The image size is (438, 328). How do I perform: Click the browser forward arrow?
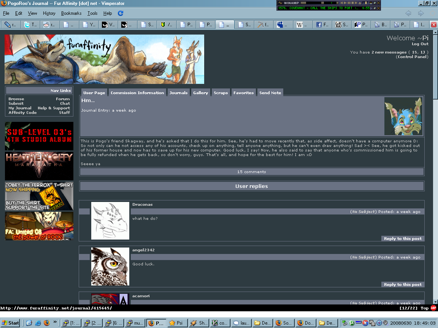421,13
